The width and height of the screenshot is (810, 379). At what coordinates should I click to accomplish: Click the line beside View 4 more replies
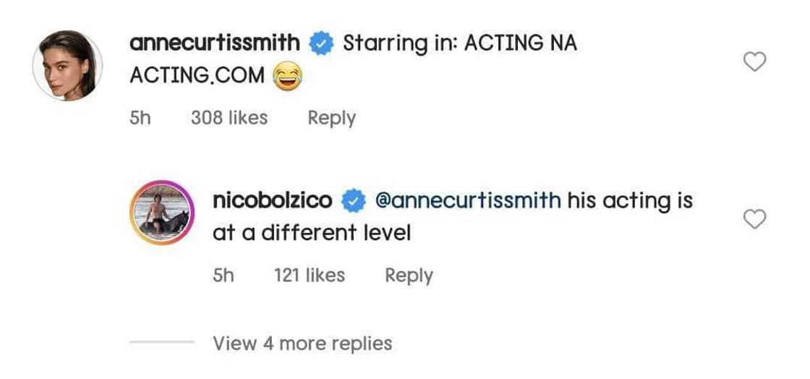pos(161,343)
